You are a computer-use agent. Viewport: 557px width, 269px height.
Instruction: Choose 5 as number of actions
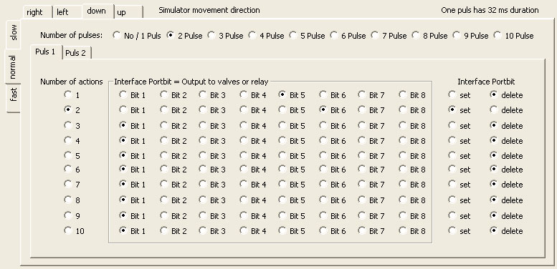point(67,155)
